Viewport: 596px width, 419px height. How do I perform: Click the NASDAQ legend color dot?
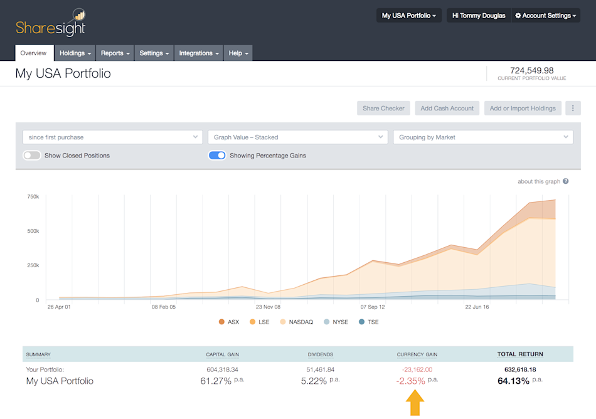tap(283, 322)
